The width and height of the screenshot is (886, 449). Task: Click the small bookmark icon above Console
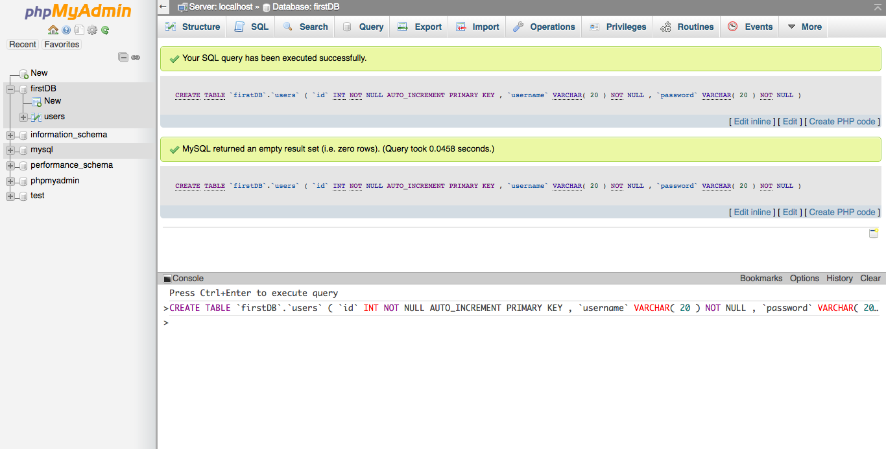point(874,233)
